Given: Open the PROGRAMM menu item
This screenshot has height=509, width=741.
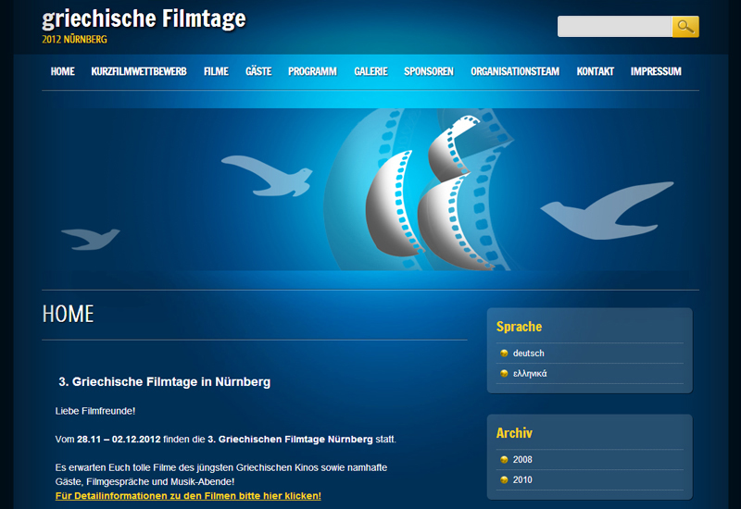Looking at the screenshot, I should 312,71.
